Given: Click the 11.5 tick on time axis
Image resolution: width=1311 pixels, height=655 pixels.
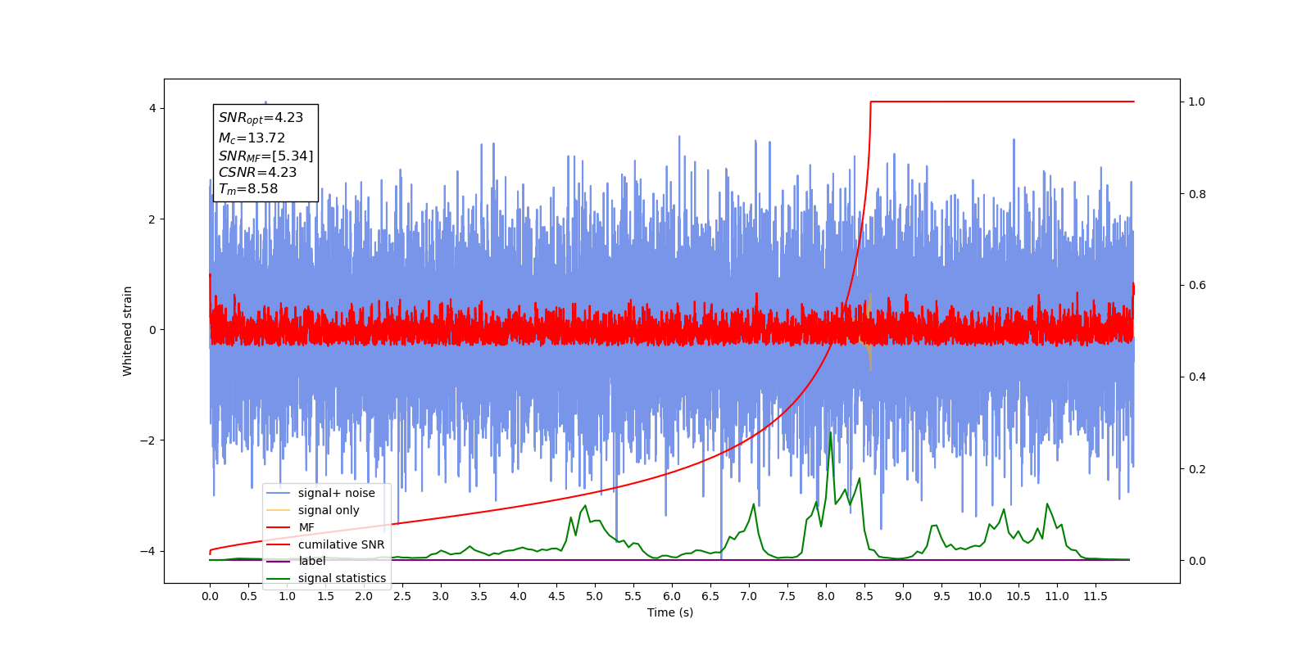Looking at the screenshot, I should pos(1096,596).
